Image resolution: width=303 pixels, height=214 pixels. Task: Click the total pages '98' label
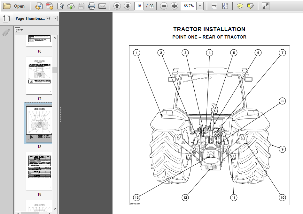pos(151,6)
